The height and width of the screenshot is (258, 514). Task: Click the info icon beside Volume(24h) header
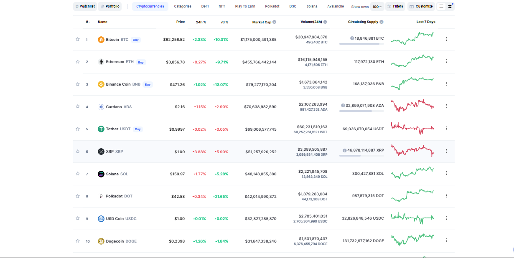tap(325, 22)
